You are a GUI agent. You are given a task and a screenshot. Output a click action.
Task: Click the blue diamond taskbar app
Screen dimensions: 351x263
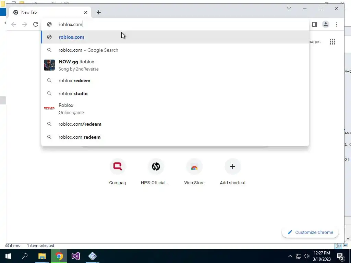(x=93, y=256)
